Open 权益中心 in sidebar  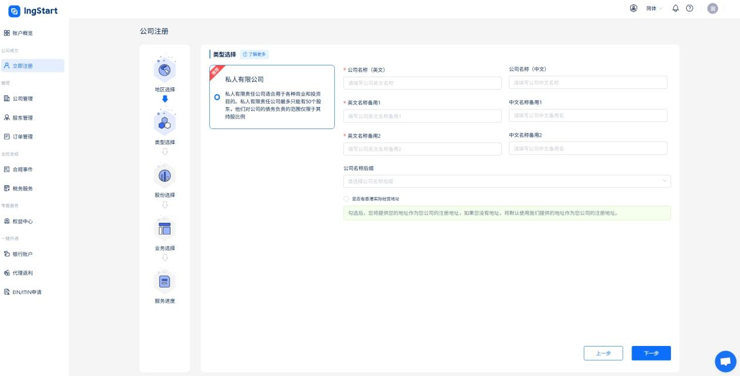pos(32,221)
